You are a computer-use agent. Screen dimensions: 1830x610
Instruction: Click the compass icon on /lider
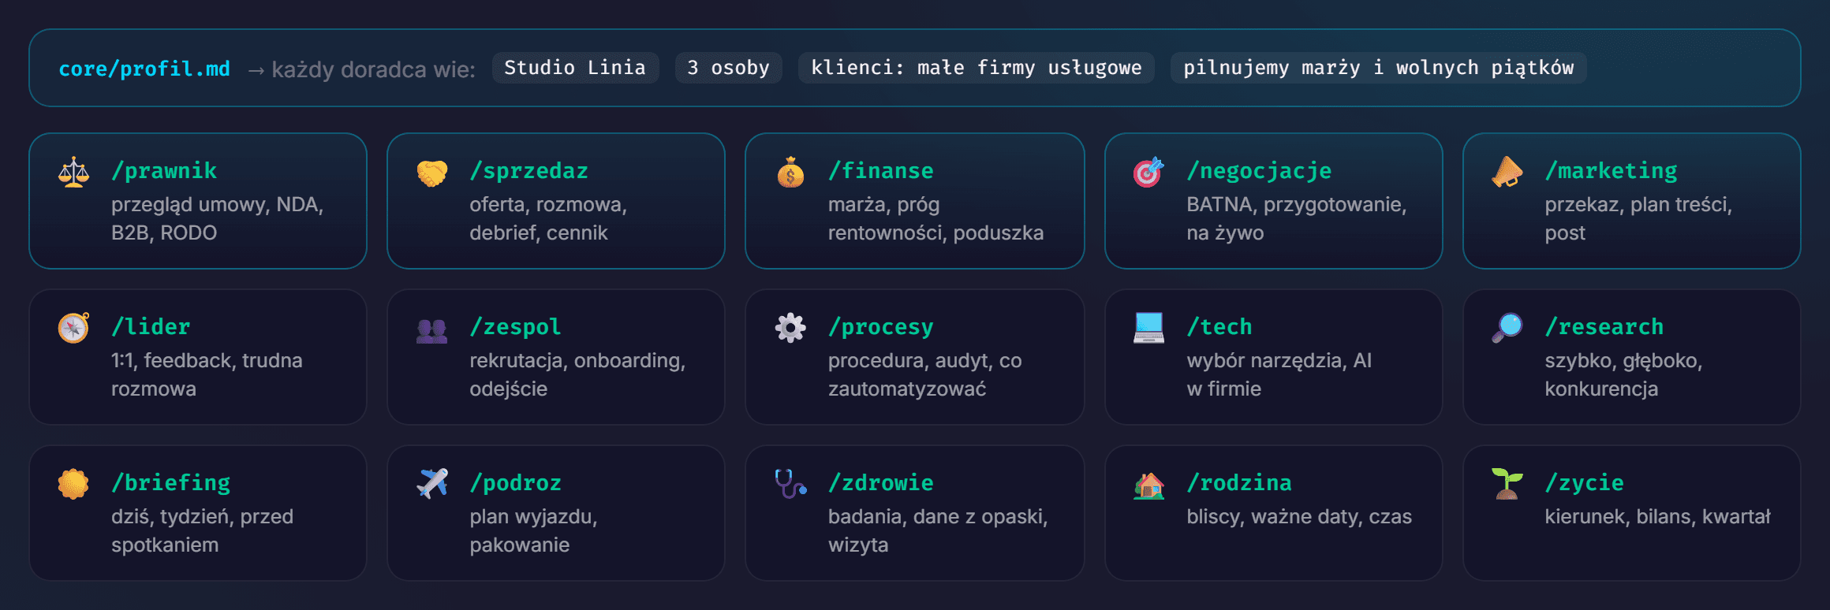pos(73,328)
